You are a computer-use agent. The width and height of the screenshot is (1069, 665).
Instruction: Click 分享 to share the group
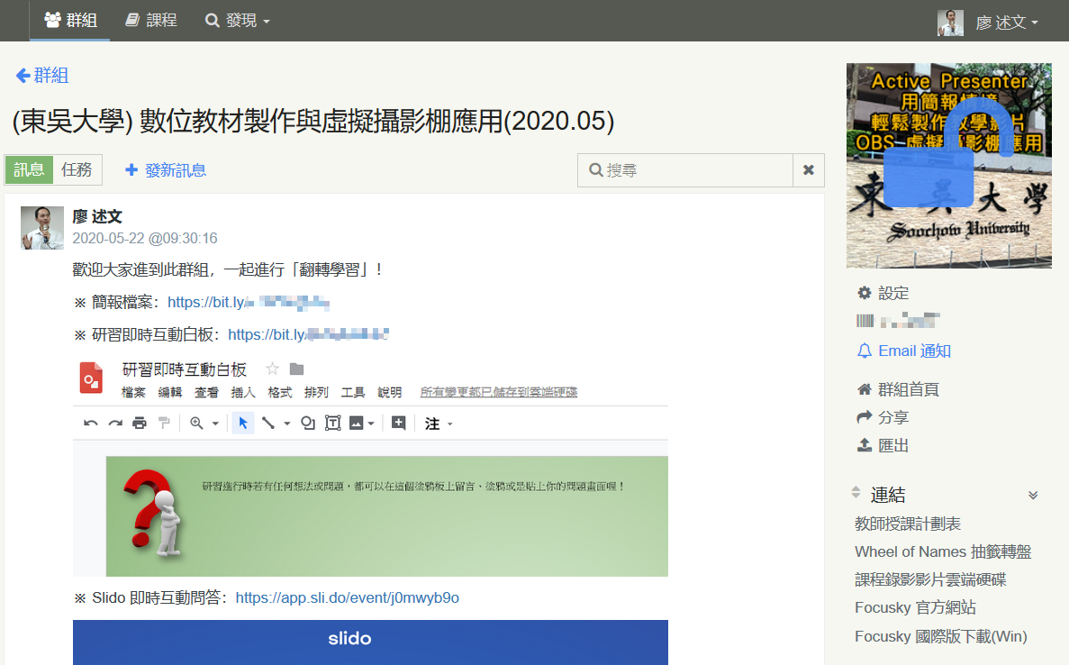point(883,417)
